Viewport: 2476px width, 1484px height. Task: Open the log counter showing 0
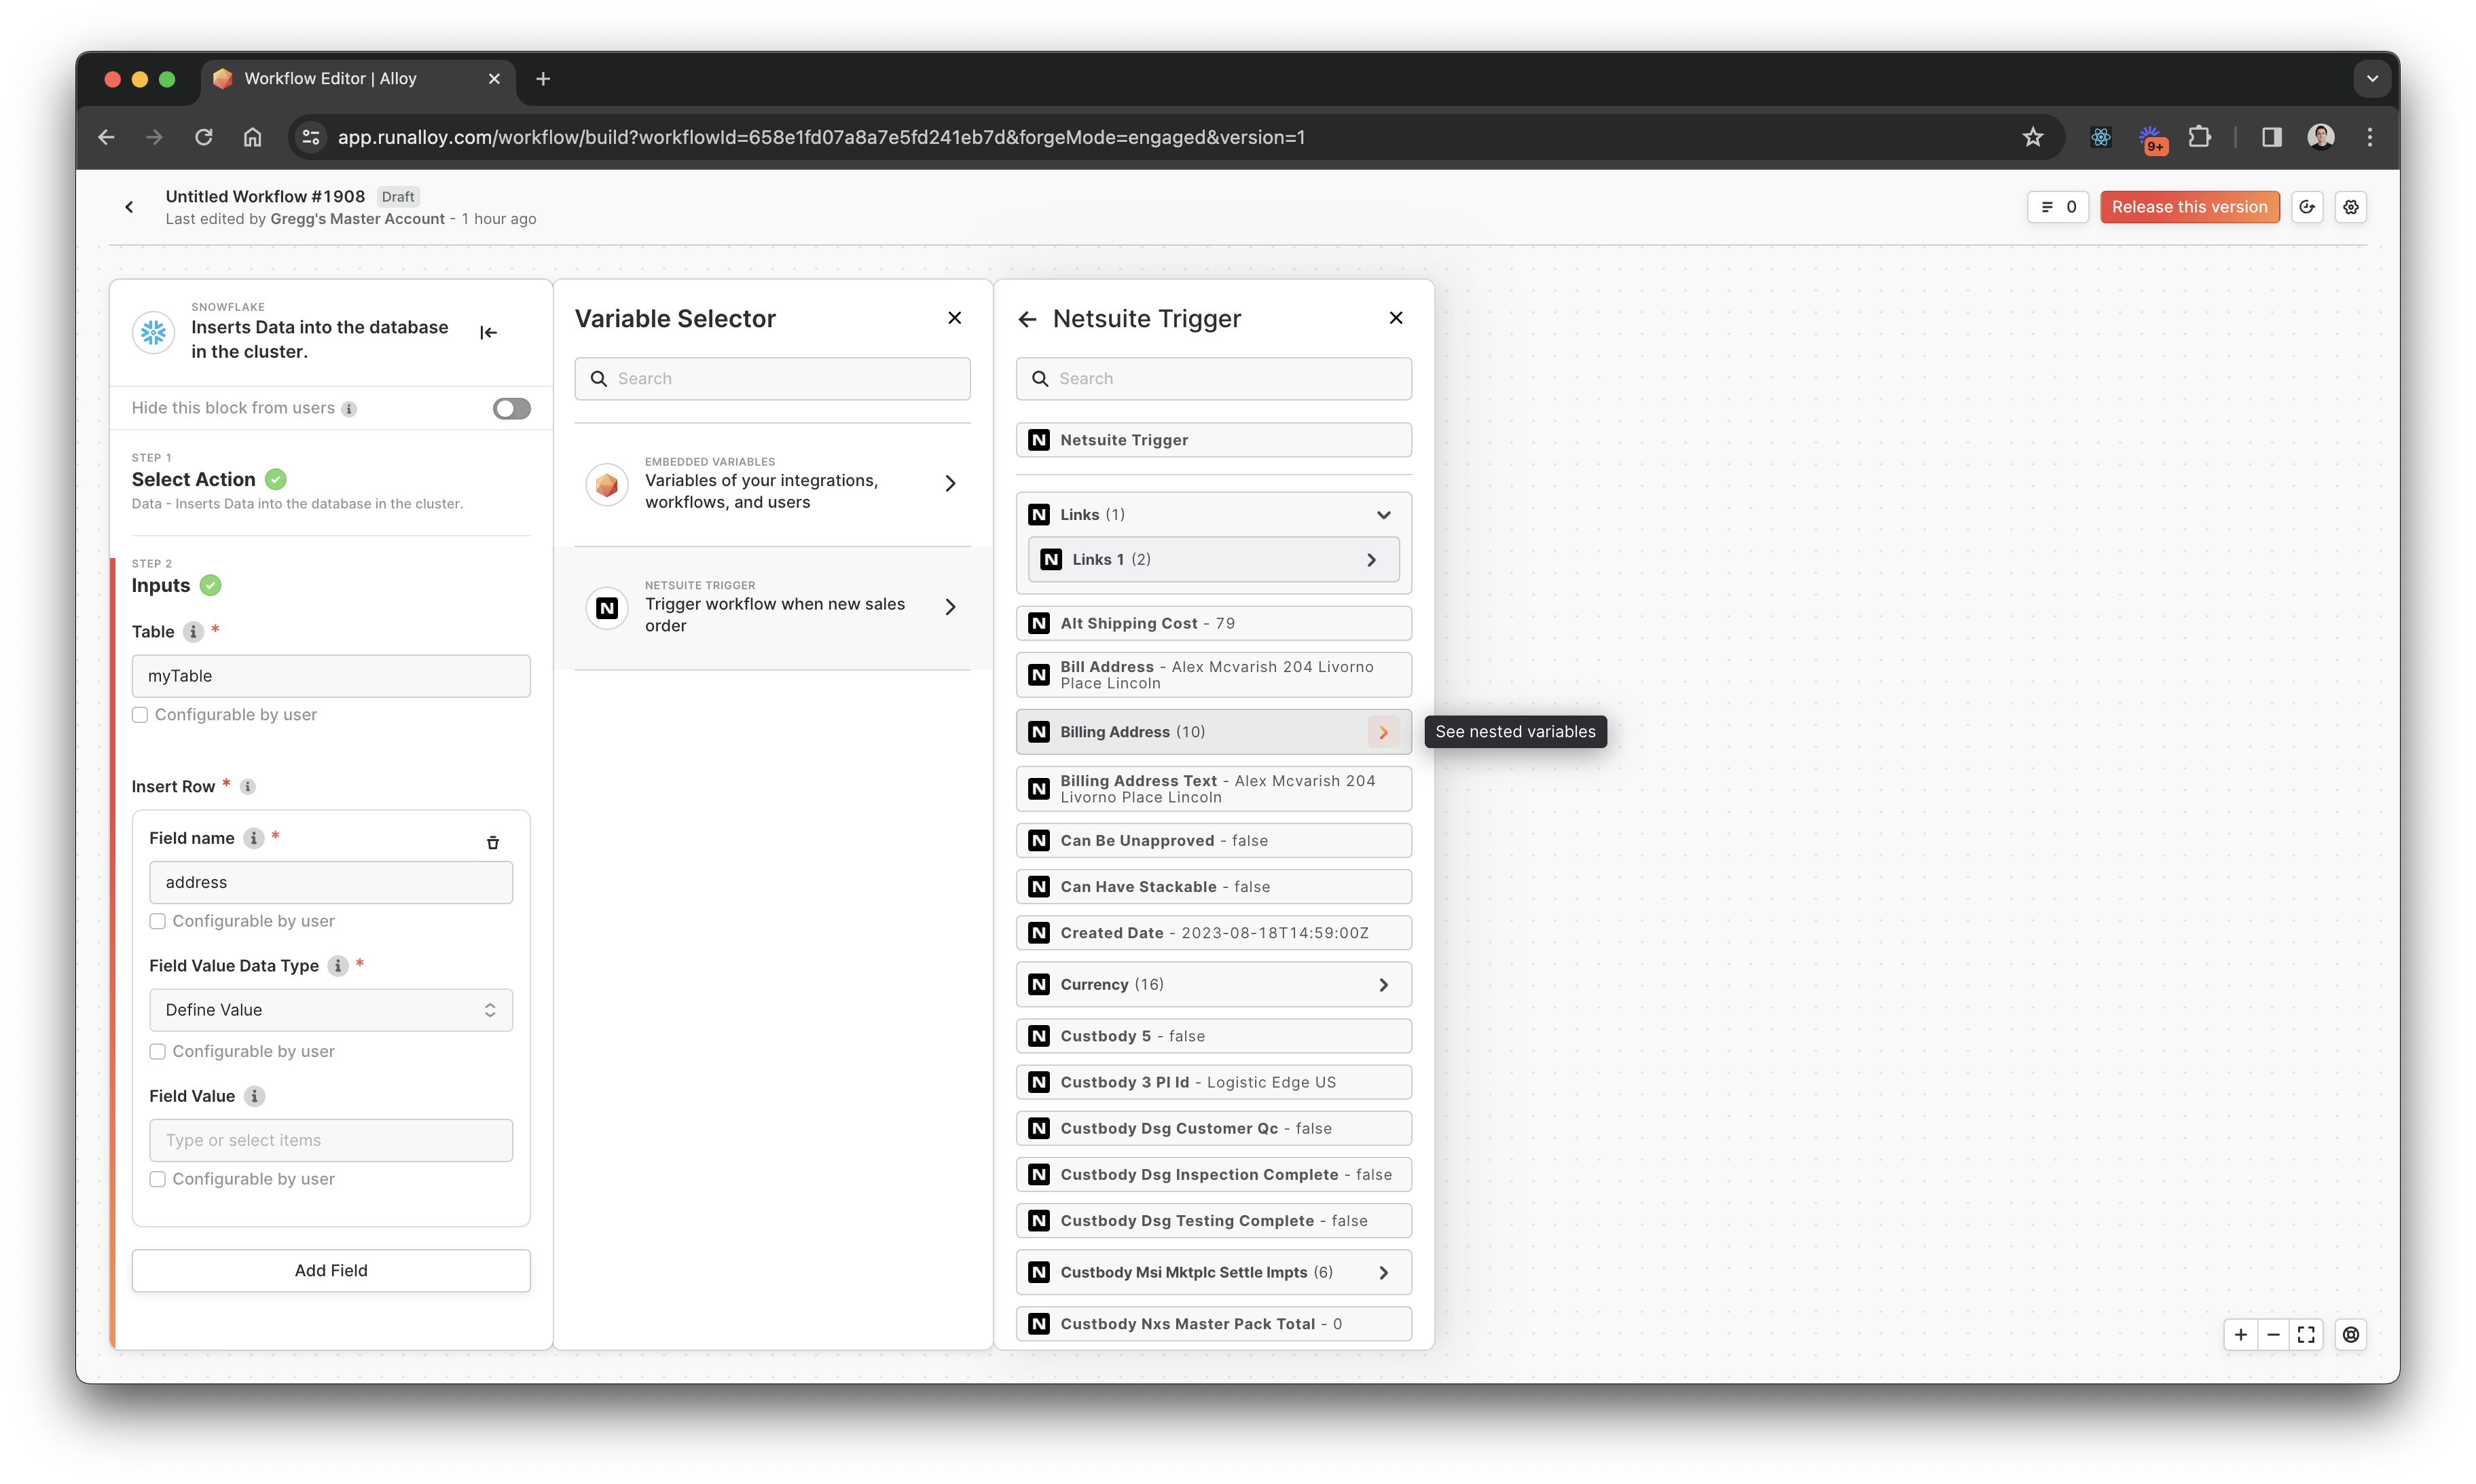pos(2058,207)
